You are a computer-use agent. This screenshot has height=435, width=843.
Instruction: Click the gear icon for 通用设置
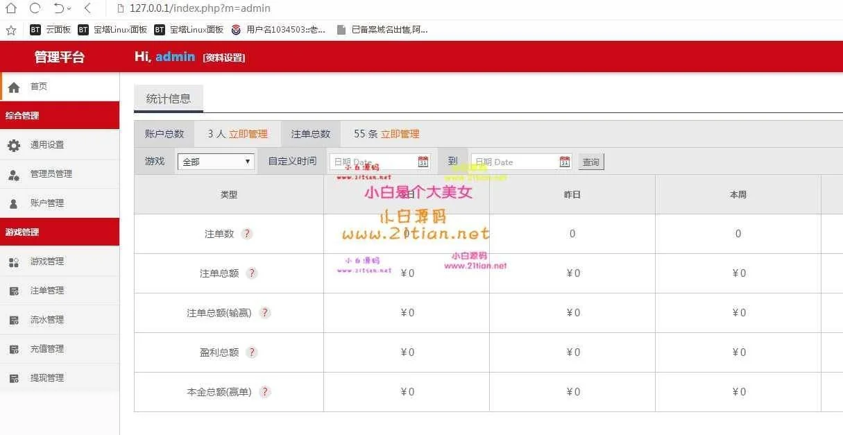14,145
